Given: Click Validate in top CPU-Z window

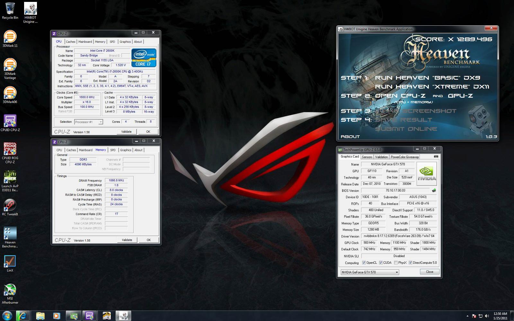Looking at the screenshot, I should coord(126,131).
